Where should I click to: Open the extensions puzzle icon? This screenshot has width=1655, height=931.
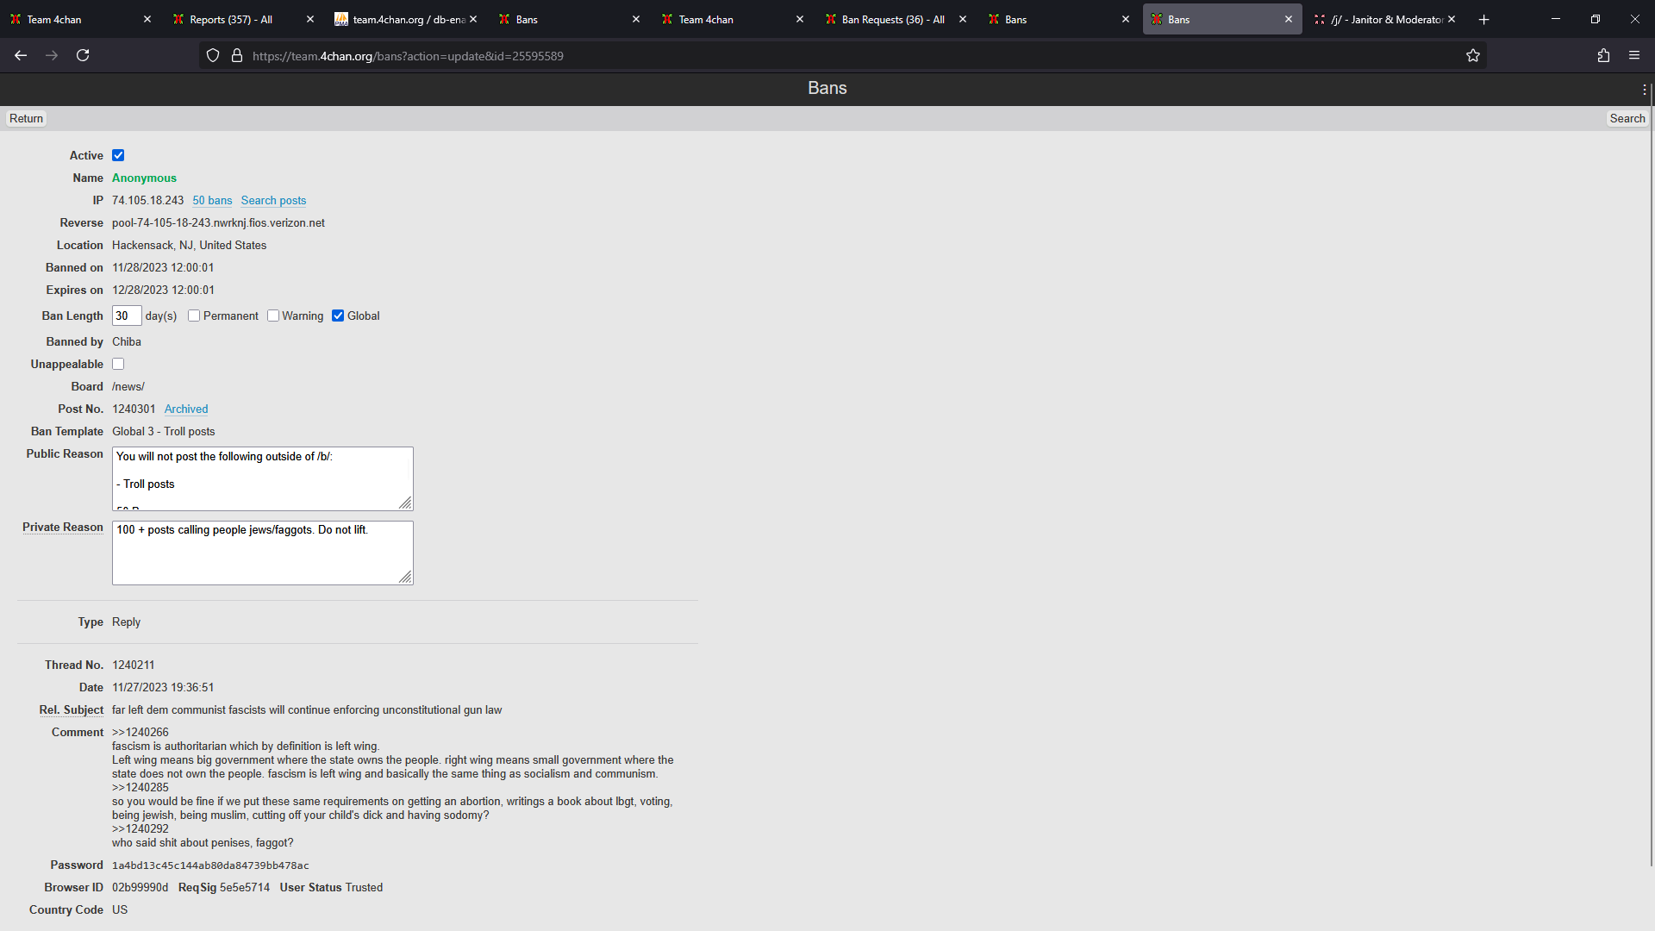[x=1603, y=55]
